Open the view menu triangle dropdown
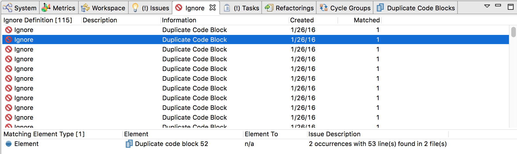Image resolution: width=517 pixels, height=154 pixels. coord(487,6)
